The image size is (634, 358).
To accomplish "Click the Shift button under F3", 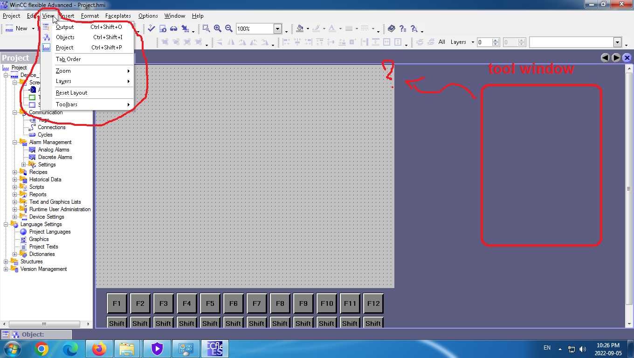I will tap(164, 323).
